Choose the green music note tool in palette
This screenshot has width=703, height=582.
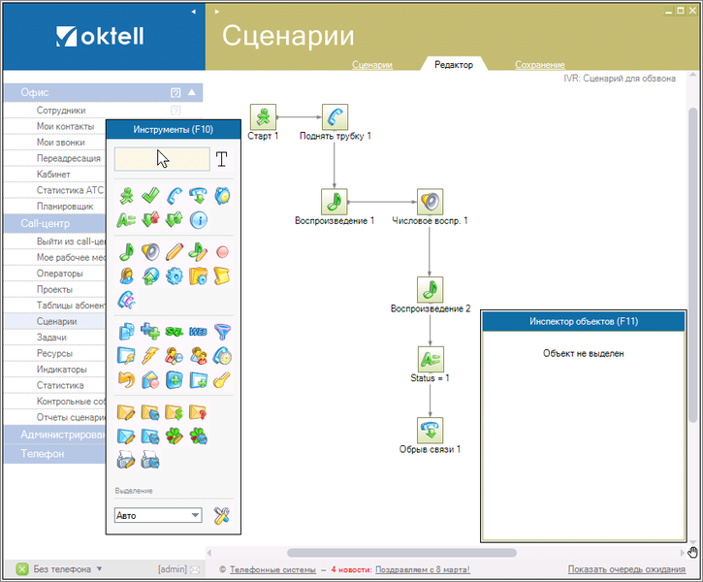click(127, 252)
